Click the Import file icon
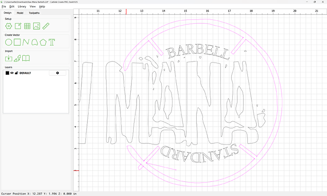This screenshot has width=327, height=196. [x=9, y=58]
